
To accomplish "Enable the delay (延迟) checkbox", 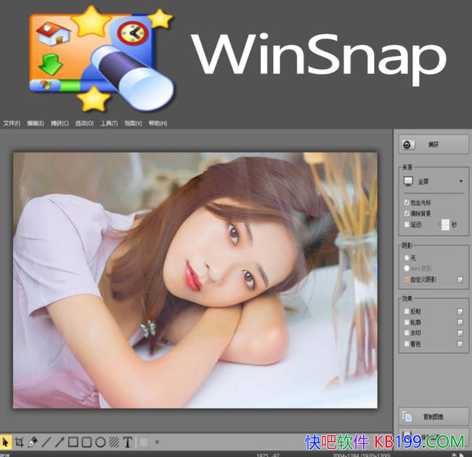I will coord(407,224).
